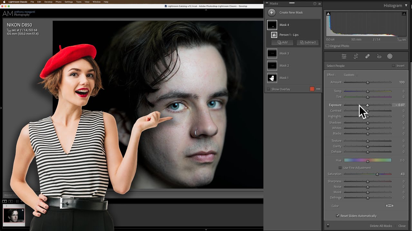Switch to grid view icon in filmstrip bar
Viewport: 412px width, 231px height.
point(17,201)
